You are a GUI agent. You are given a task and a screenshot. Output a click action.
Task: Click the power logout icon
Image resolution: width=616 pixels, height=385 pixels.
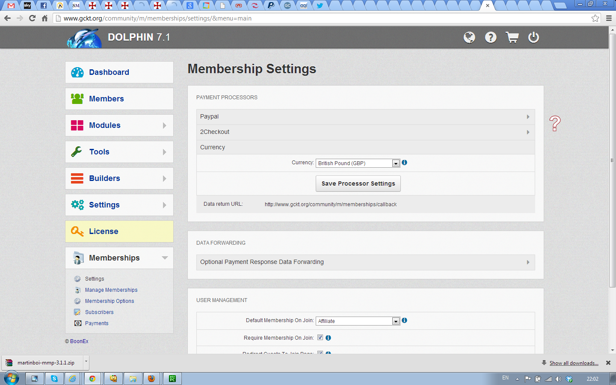533,38
